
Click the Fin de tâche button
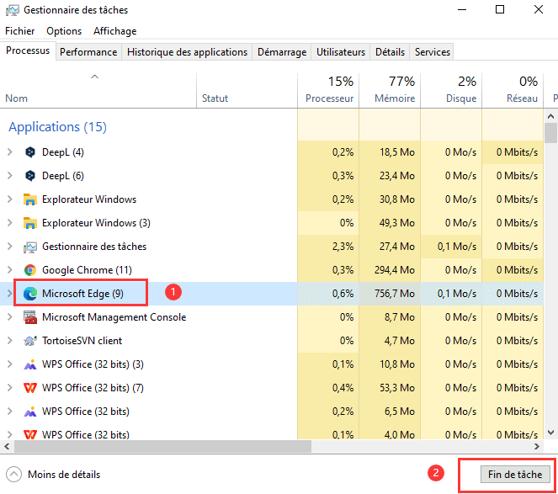point(515,474)
